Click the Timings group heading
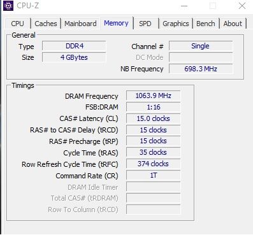 click(23, 85)
